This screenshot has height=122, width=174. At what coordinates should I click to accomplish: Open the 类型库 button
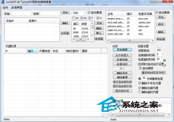pyautogui.click(x=99, y=39)
